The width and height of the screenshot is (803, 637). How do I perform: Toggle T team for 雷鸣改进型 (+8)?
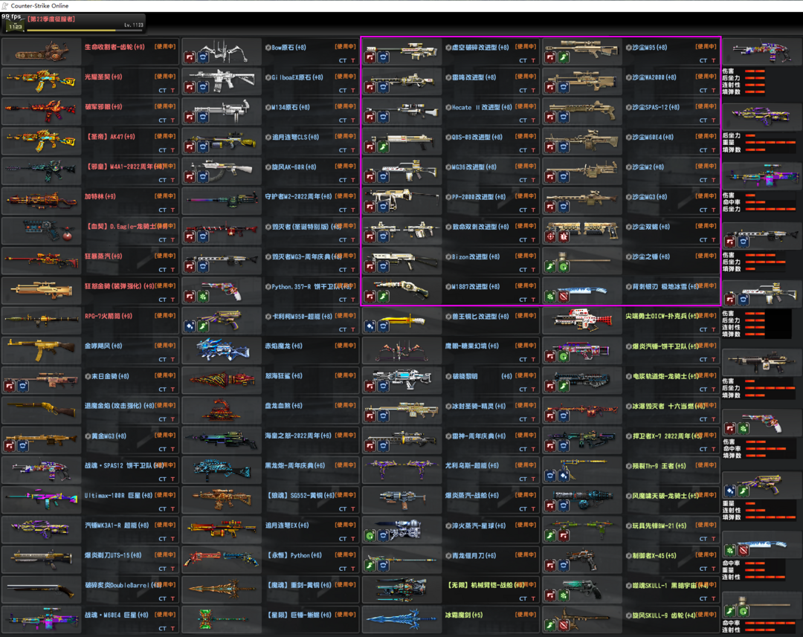tap(533, 90)
